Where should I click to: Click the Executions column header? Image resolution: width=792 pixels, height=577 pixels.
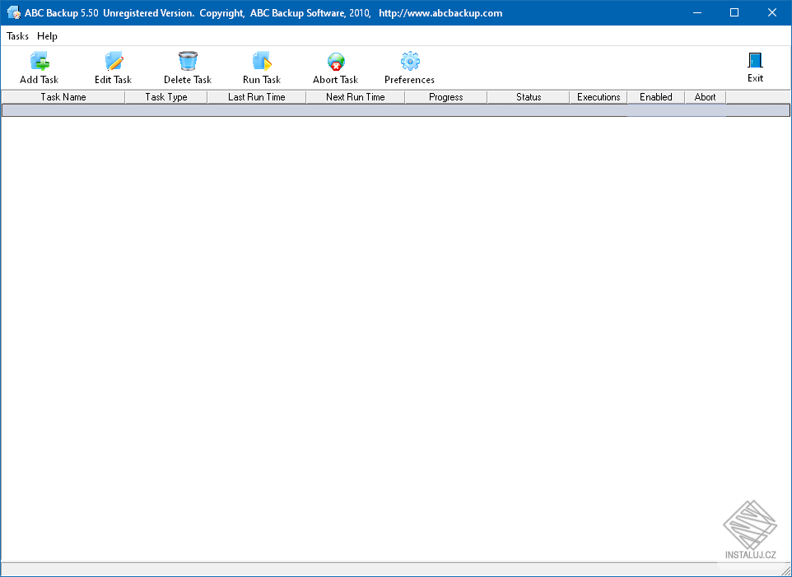click(598, 96)
